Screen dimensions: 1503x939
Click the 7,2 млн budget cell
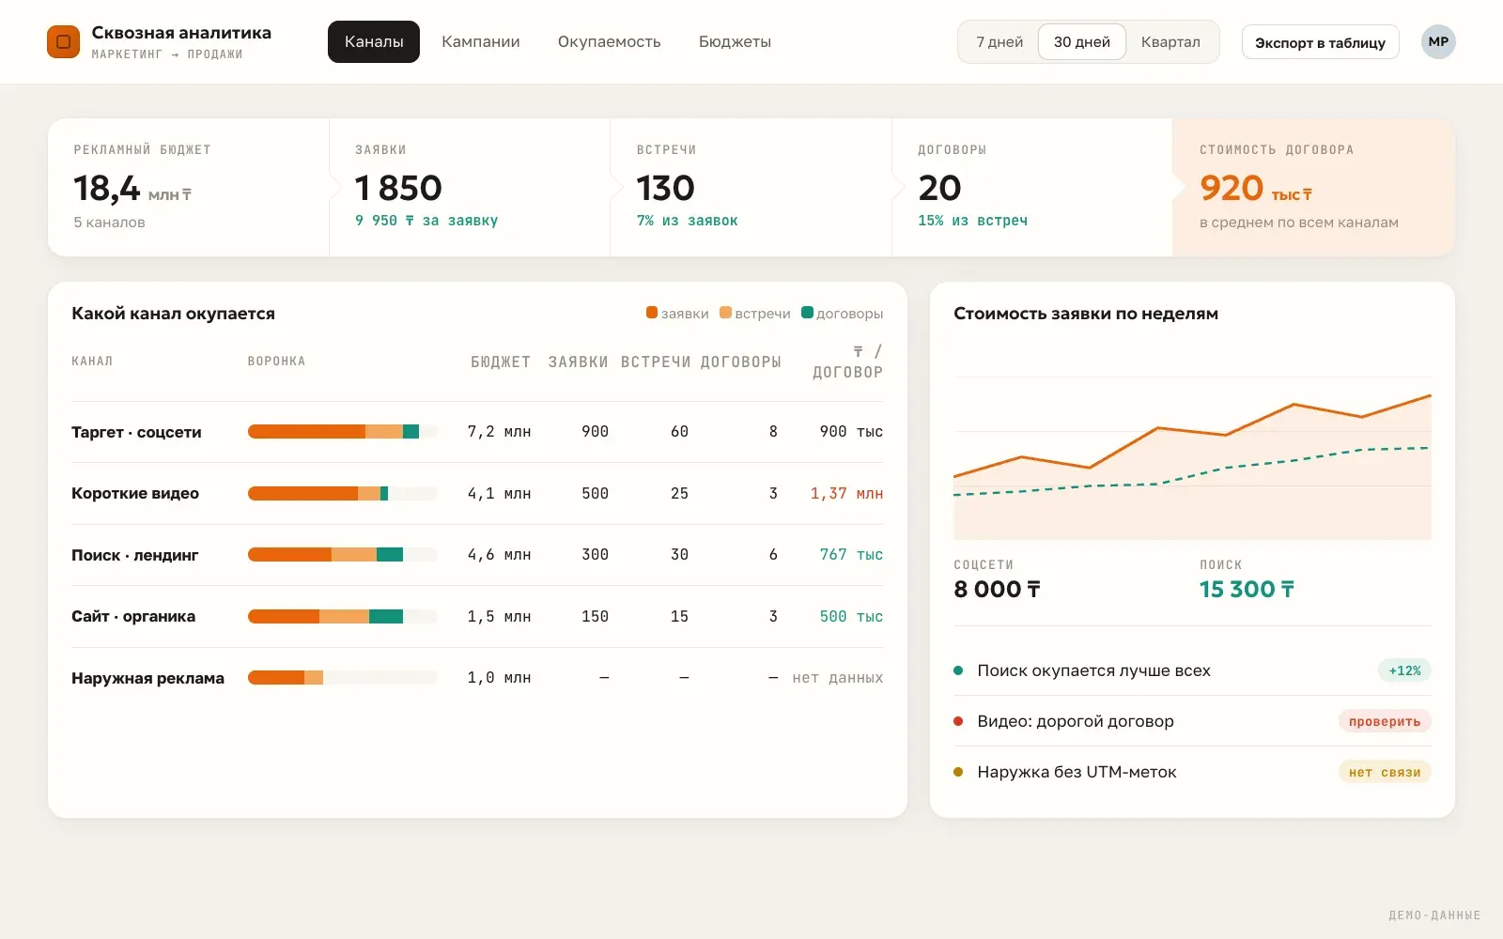499,432
